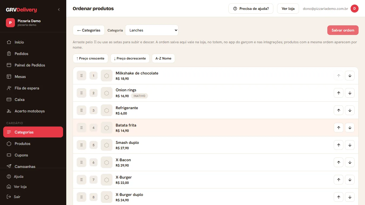
Task: Go back with the Categorias button
Action: tap(89, 30)
